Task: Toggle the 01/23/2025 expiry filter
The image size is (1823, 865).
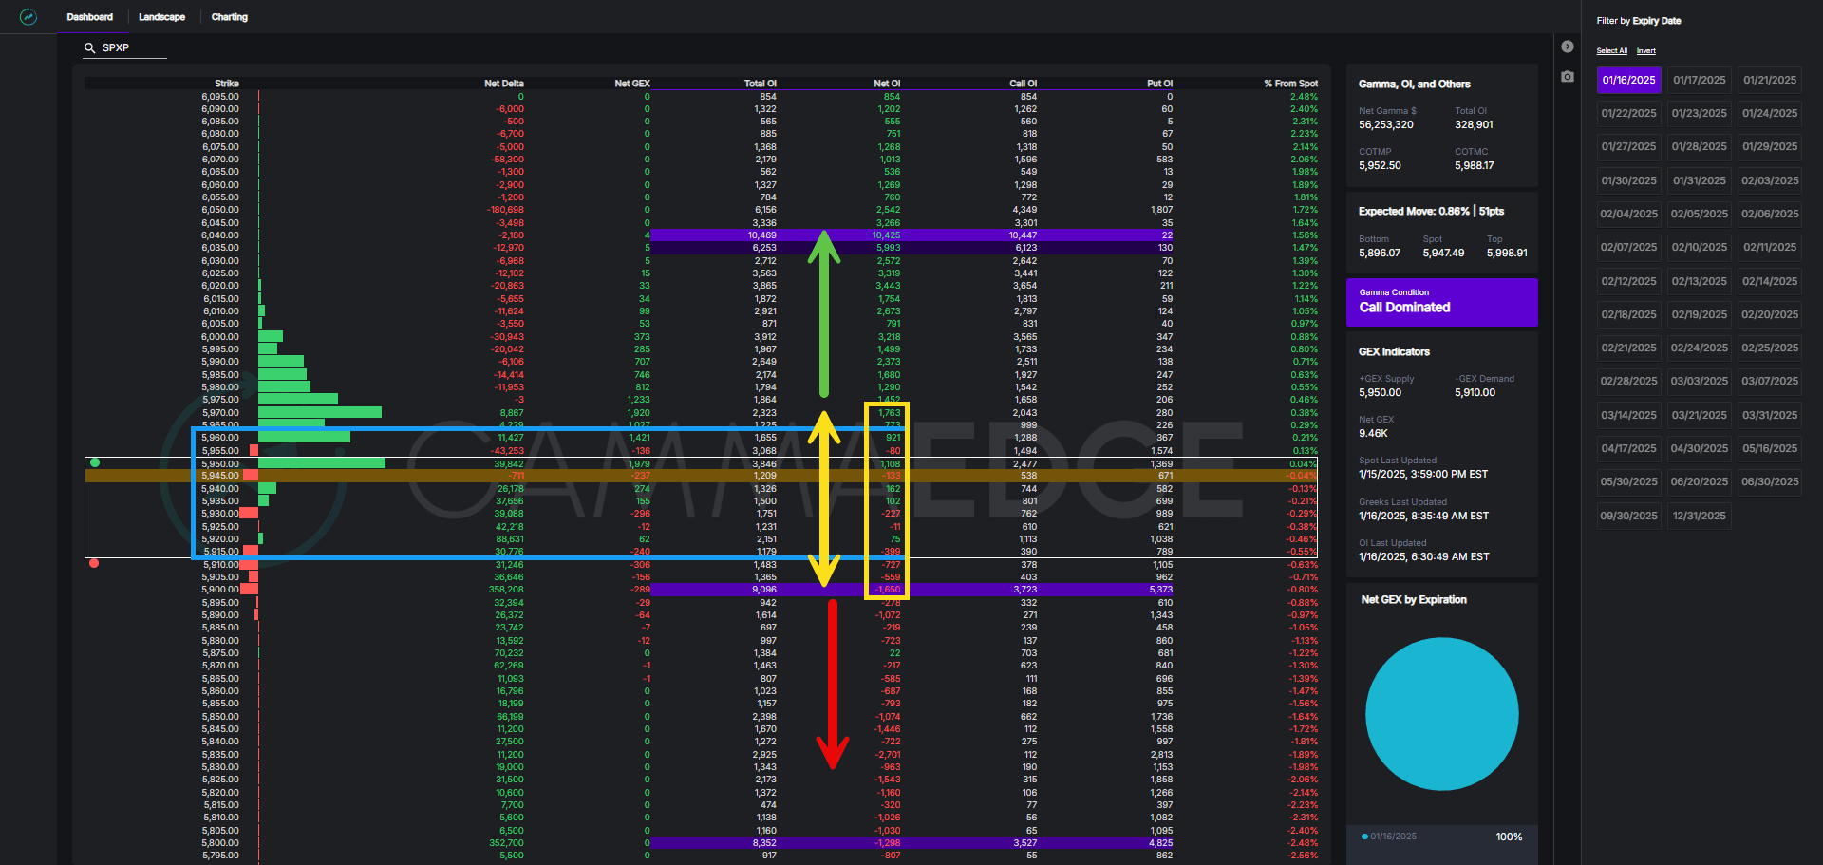Action: click(1700, 114)
